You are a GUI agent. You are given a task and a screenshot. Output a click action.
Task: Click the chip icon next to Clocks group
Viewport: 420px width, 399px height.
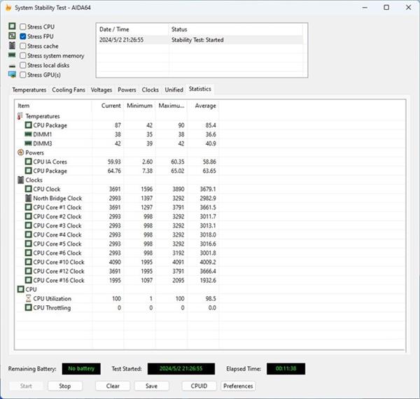[20, 180]
